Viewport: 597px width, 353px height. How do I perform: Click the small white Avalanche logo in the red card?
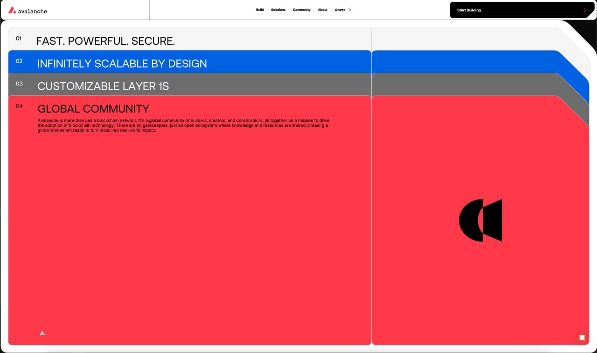pyautogui.click(x=42, y=333)
